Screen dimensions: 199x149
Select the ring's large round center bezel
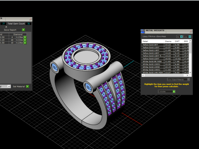click(86, 56)
